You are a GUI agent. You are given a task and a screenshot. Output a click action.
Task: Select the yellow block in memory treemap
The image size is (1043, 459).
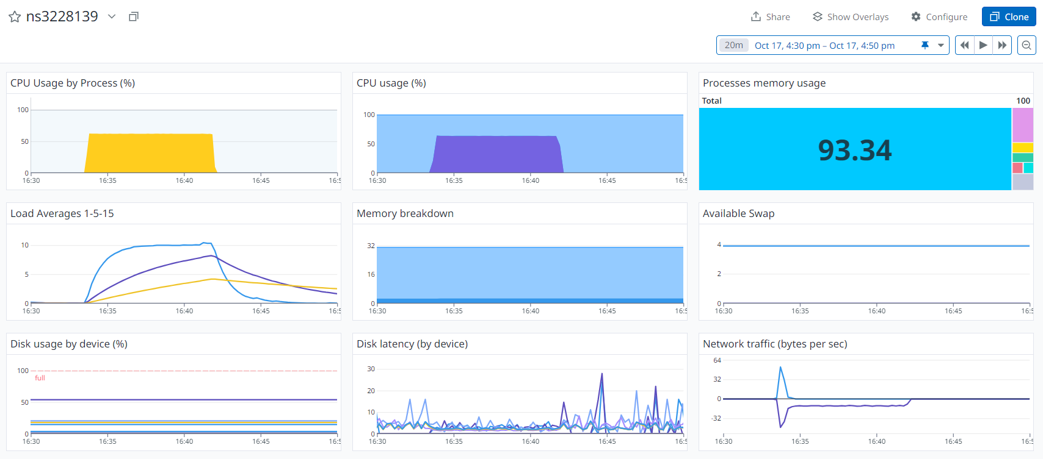click(1022, 148)
